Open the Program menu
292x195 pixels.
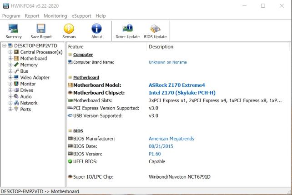tap(11, 16)
